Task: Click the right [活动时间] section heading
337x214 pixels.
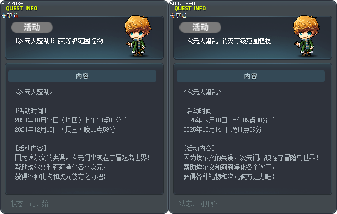Action: [x=199, y=111]
